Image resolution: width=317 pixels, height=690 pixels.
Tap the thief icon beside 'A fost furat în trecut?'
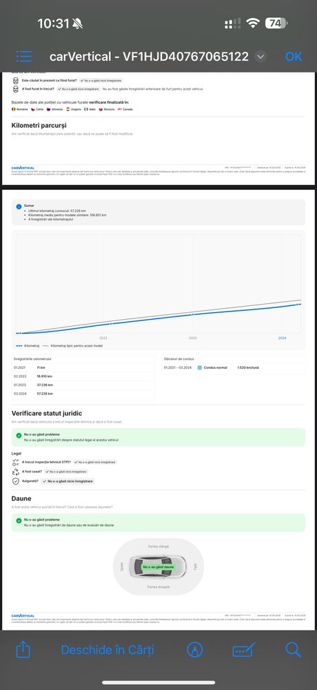pos(15,89)
